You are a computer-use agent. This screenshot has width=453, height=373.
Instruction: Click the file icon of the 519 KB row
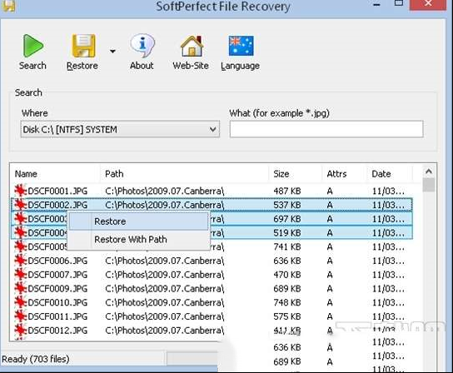pyautogui.click(x=21, y=232)
